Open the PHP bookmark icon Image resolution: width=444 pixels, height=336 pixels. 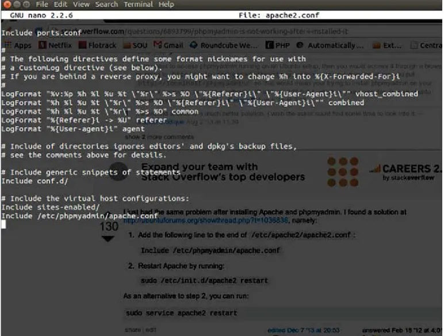pyautogui.click(x=269, y=45)
